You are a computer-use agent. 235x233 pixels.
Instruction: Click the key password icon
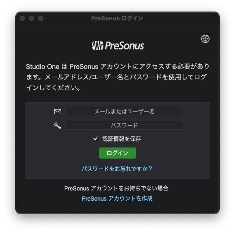click(x=57, y=126)
